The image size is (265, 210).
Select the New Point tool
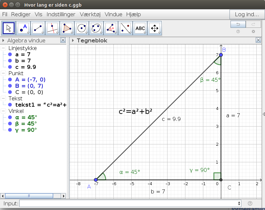[x=23, y=28]
